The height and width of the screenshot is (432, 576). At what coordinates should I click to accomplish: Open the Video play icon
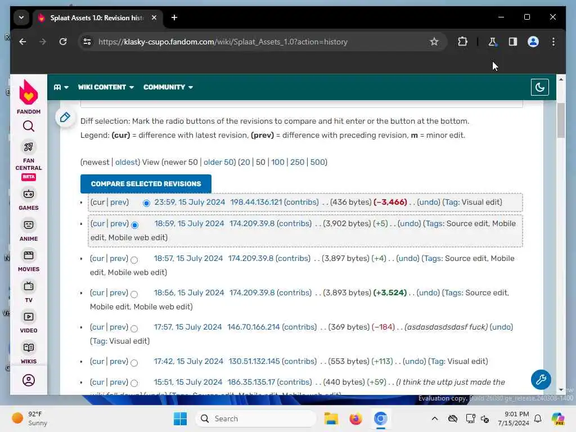coord(29,317)
